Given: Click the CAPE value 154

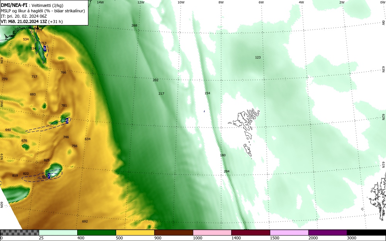Looking at the screenshot, I should (207, 93).
